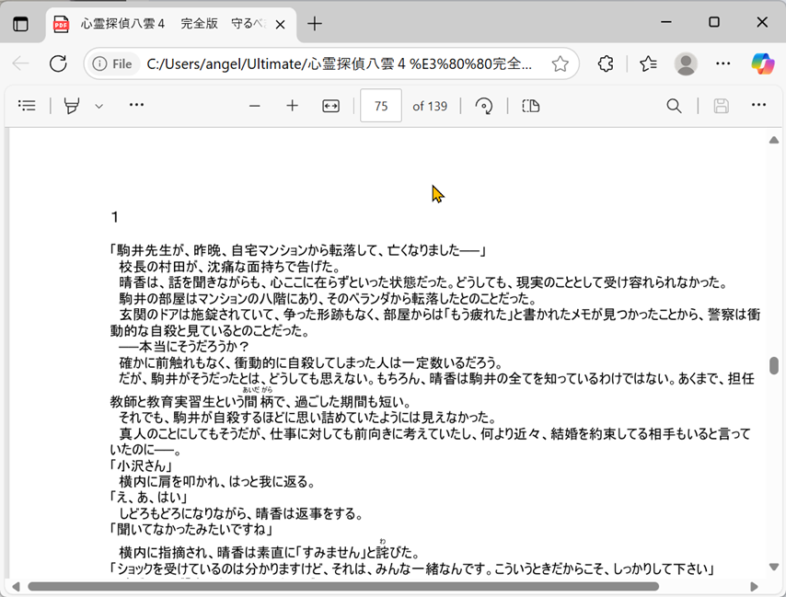786x597 pixels.
Task: Close the 心霊探偵八雲4 PDF tab
Action: pos(280,24)
